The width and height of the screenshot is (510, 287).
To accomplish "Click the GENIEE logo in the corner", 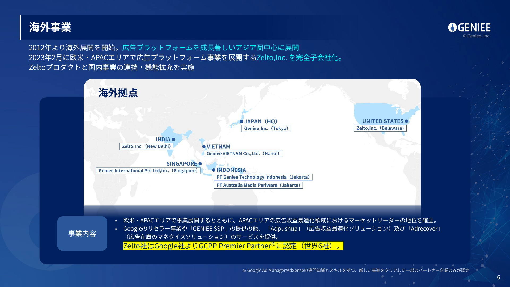I will point(469,27).
